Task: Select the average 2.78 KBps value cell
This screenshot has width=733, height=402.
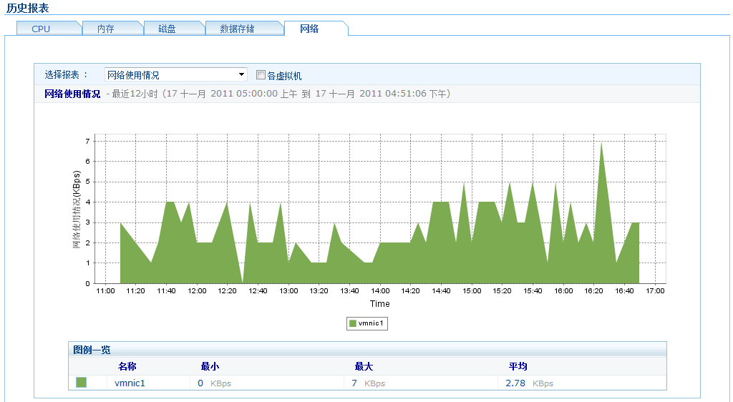Action: (529, 383)
